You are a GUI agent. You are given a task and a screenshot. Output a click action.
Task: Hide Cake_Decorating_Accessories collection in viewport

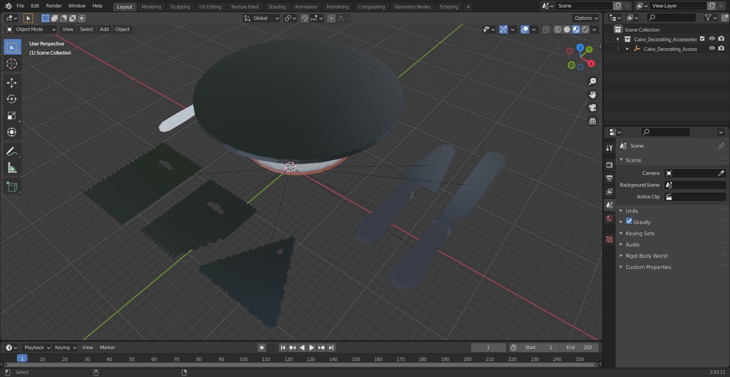click(712, 39)
